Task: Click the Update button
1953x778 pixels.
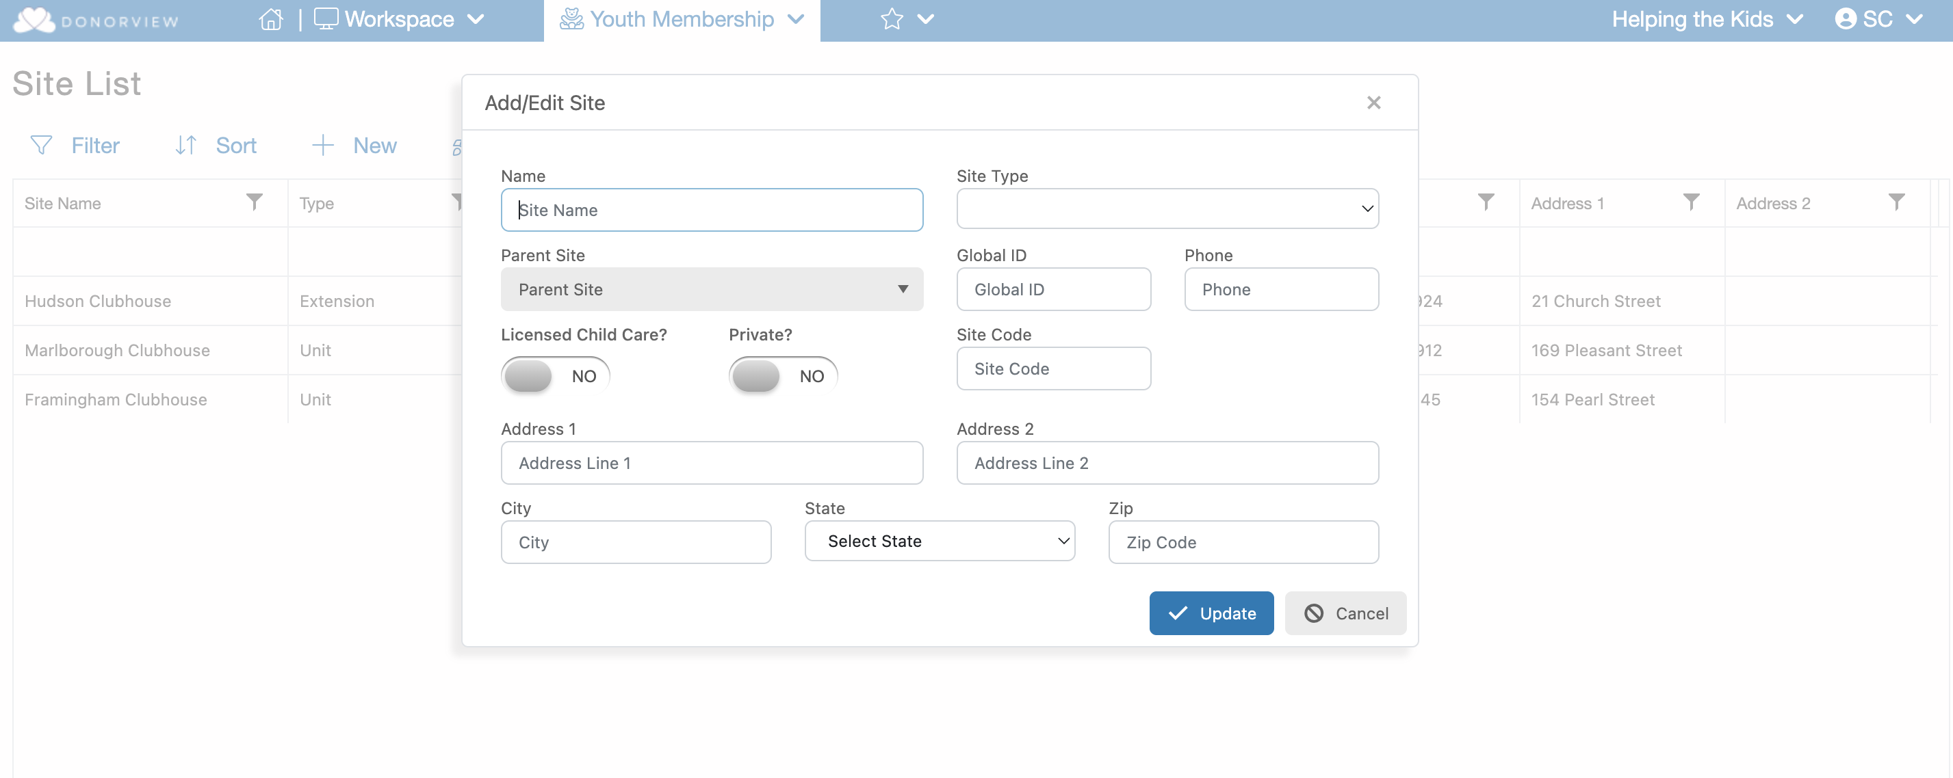Action: (x=1211, y=613)
